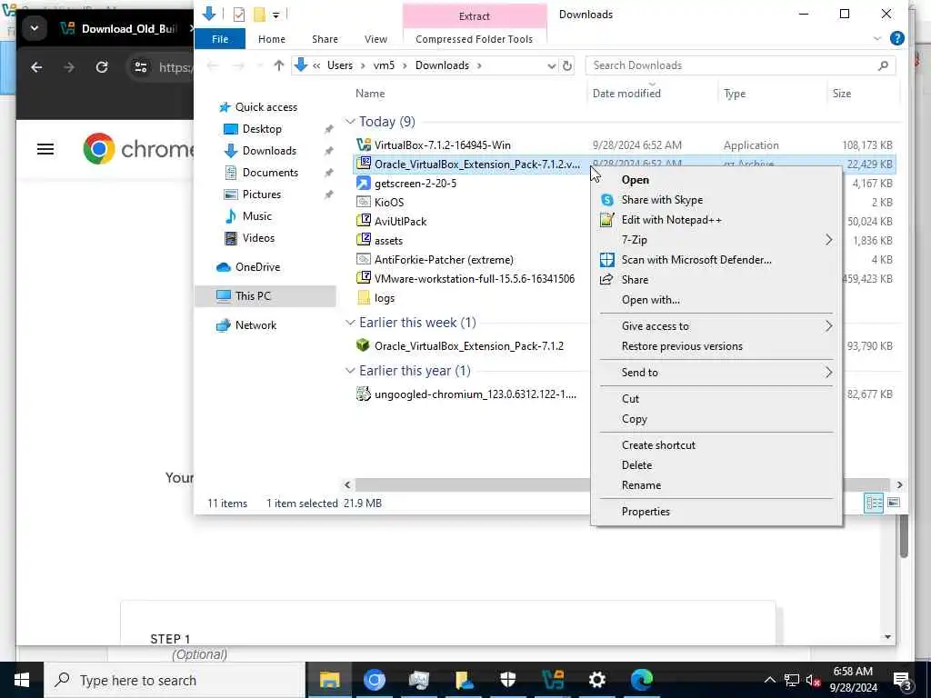
Task: Choose Open with... entry
Action: click(x=650, y=300)
